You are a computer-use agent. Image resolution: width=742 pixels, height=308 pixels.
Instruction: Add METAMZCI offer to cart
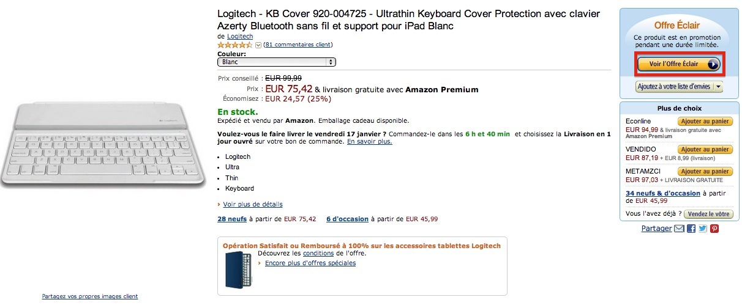coord(705,172)
